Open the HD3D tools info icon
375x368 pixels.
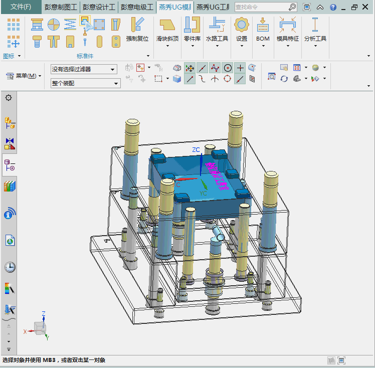(x=10, y=214)
